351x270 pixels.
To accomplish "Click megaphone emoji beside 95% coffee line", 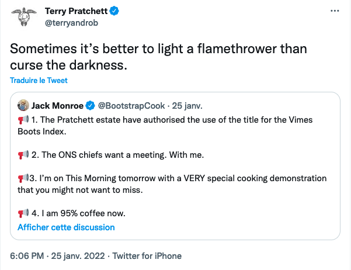I will 23,213.
